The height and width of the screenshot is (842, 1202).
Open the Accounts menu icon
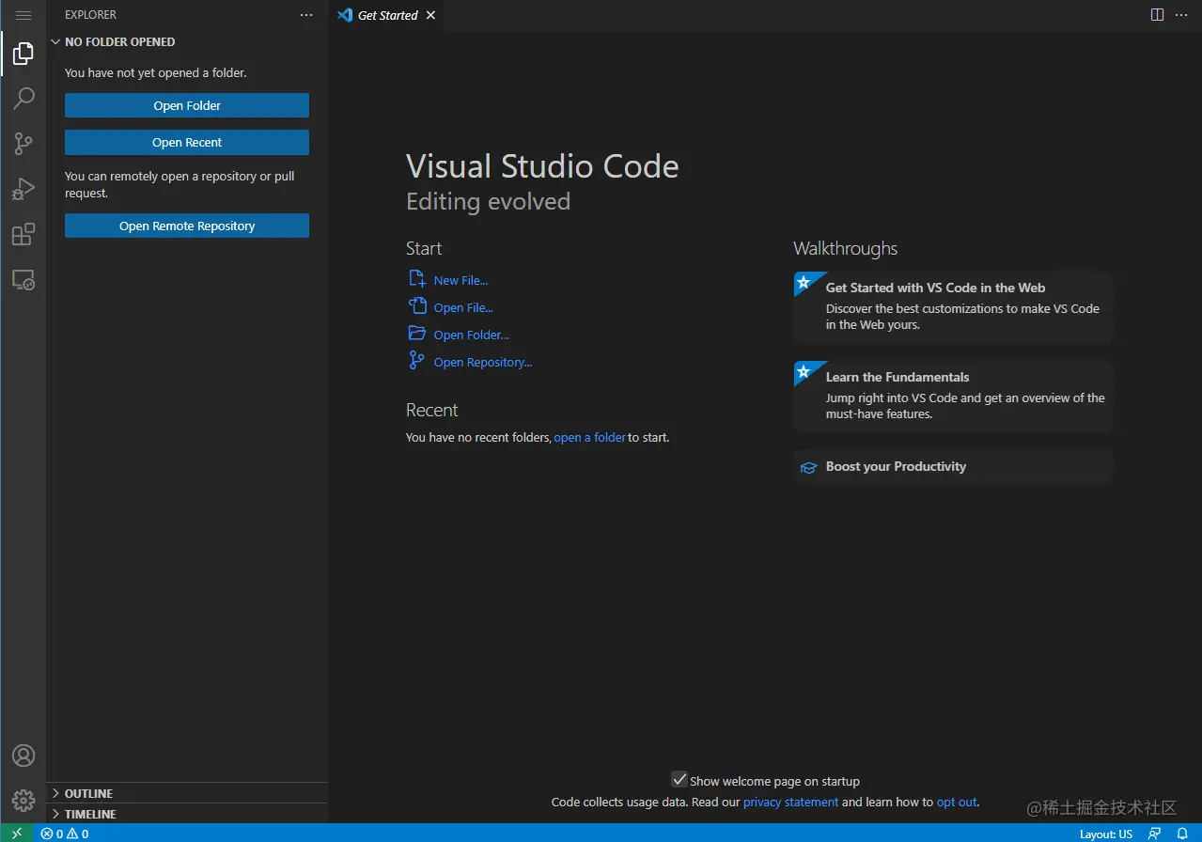(x=23, y=756)
